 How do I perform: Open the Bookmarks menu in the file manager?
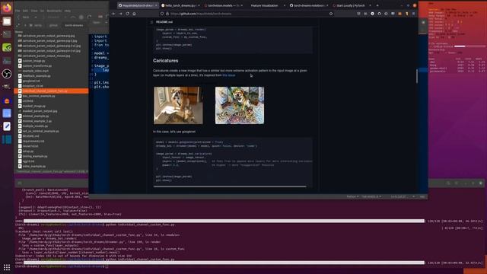pyautogui.click(x=54, y=11)
